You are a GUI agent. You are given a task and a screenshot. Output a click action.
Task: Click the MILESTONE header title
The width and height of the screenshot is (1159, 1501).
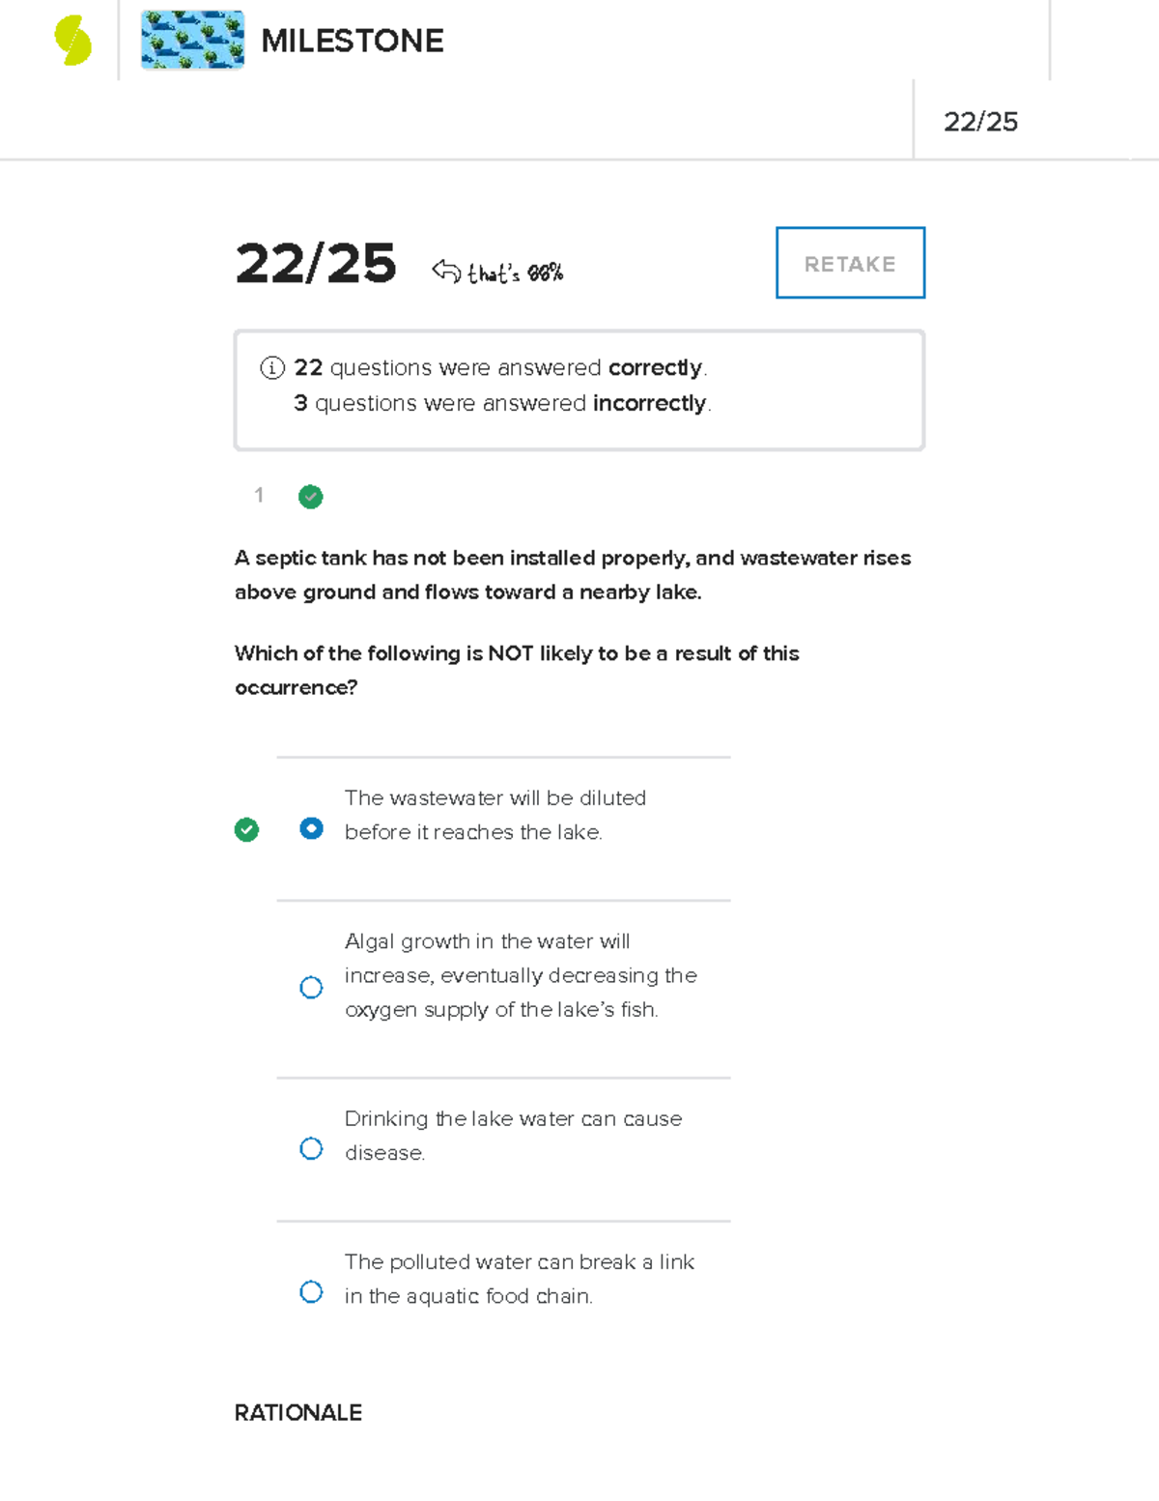352,41
